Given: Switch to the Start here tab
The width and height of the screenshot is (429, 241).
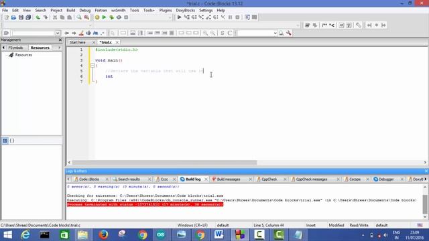Looking at the screenshot, I should click(x=78, y=42).
